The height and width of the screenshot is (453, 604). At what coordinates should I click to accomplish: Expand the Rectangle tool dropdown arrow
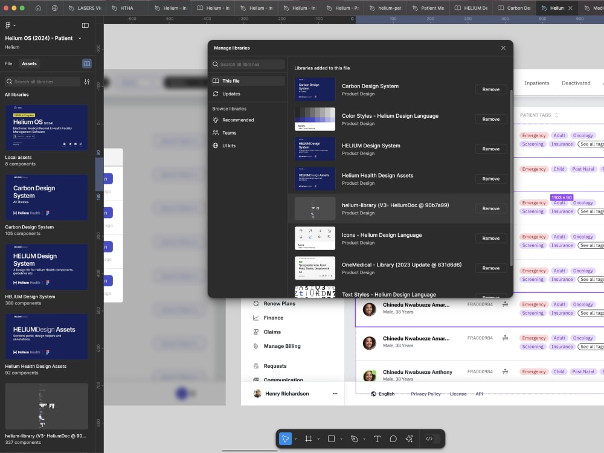[341, 439]
